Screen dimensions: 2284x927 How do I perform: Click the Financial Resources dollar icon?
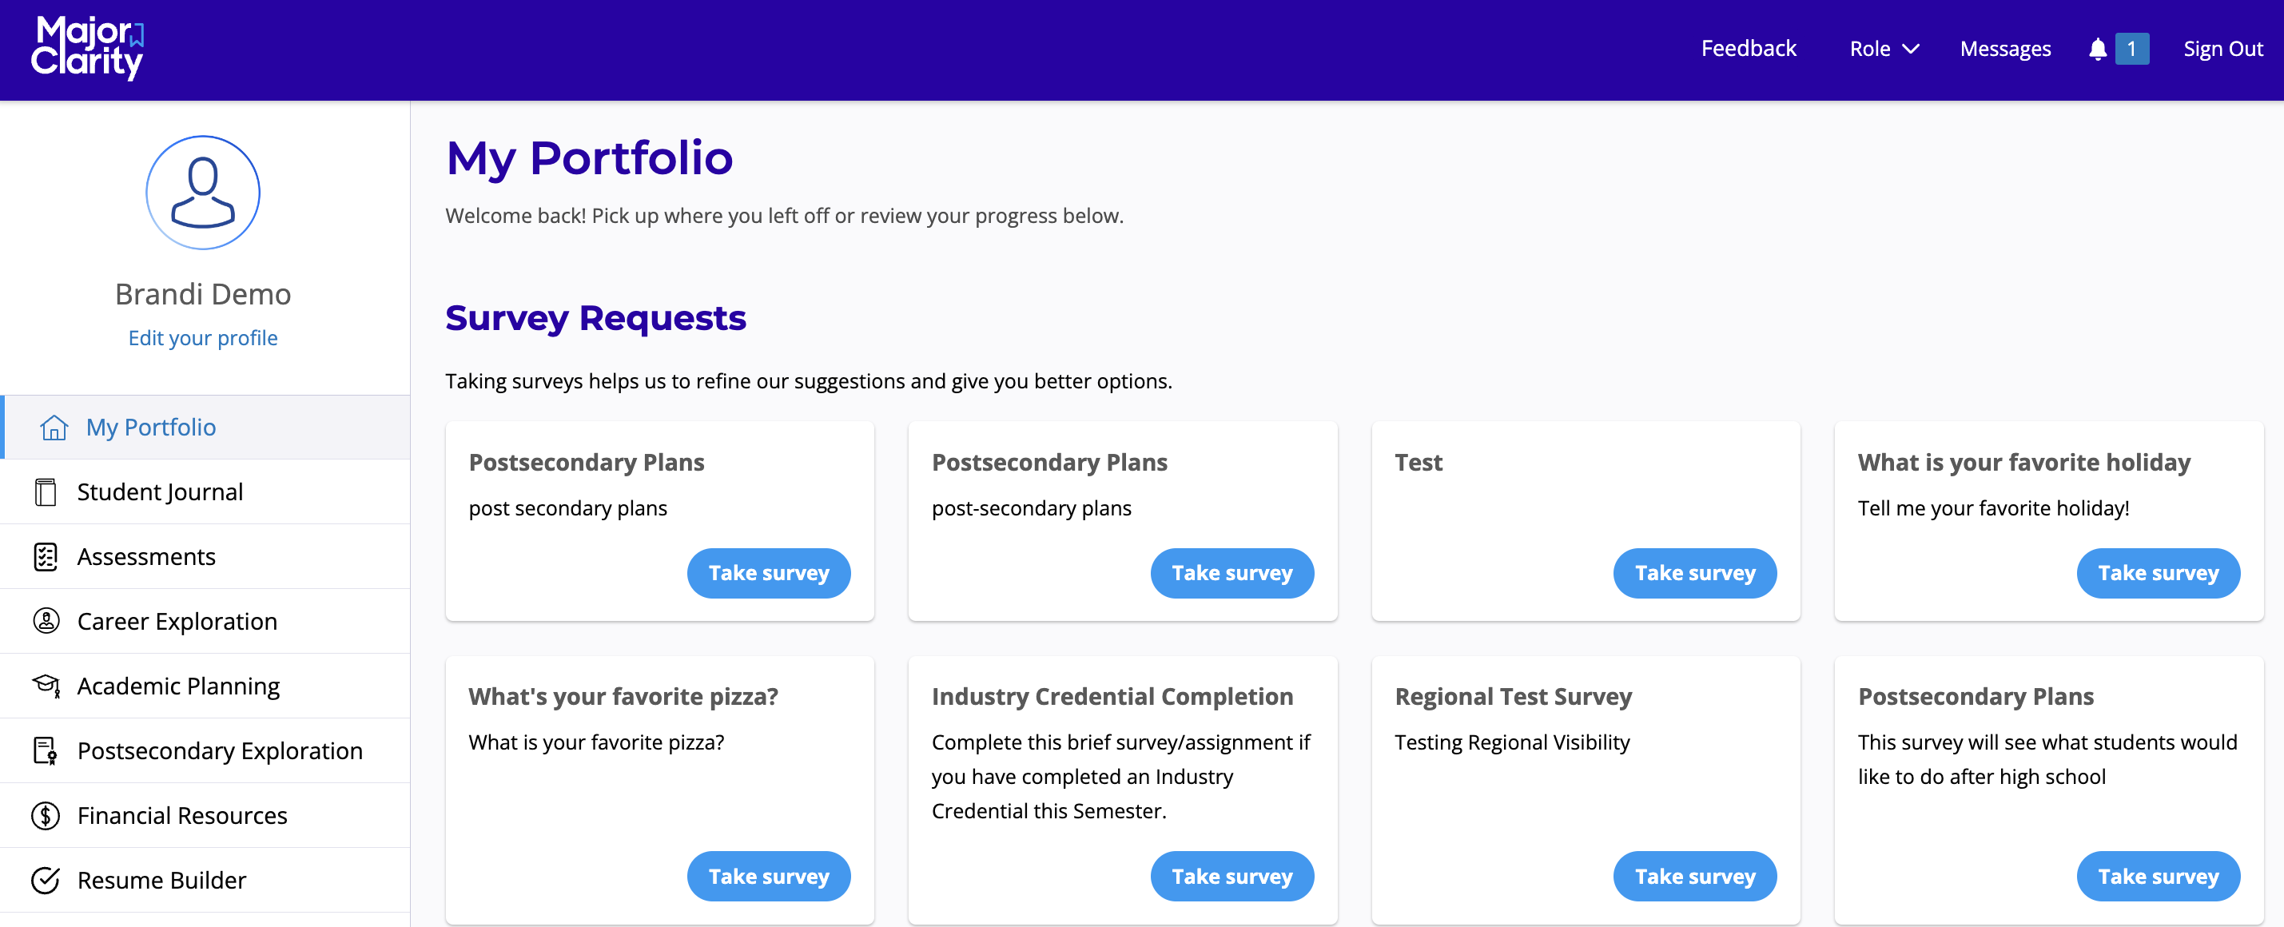tap(46, 815)
